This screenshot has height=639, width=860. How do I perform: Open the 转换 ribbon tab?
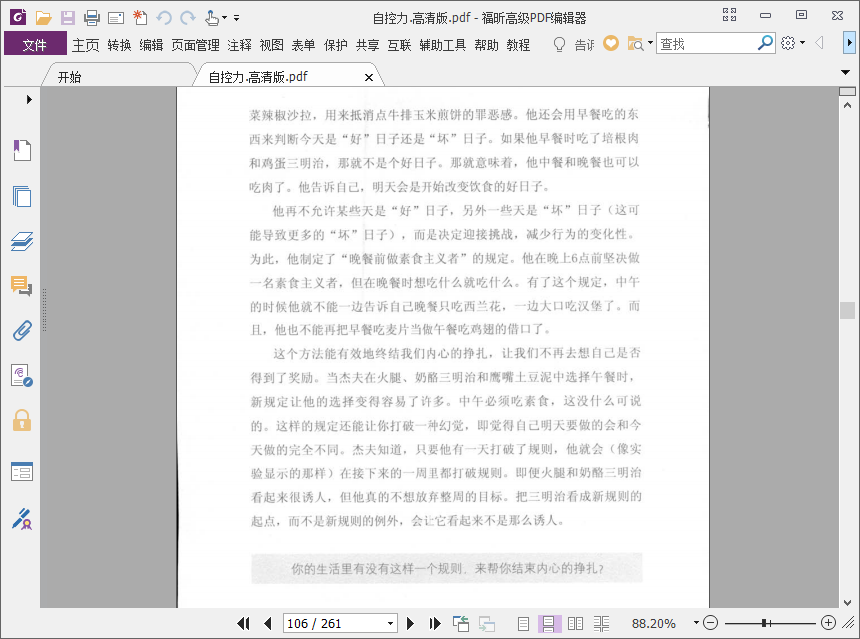point(119,45)
